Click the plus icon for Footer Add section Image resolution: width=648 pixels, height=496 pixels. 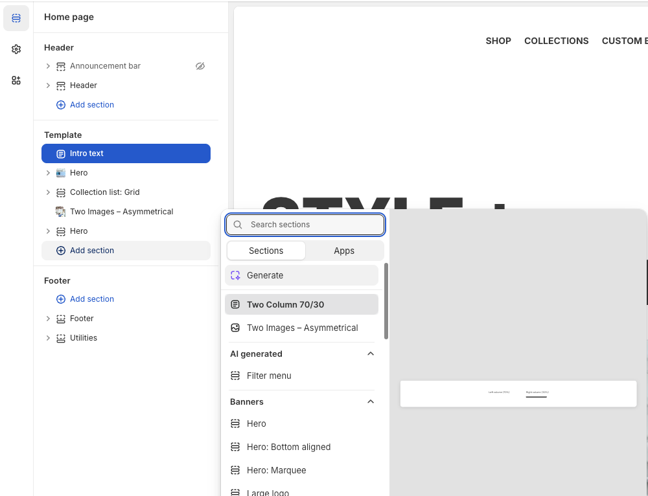click(x=61, y=299)
